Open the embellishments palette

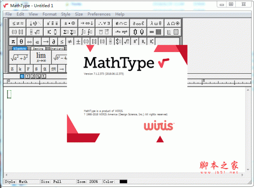pyautogui.click(x=52, y=23)
